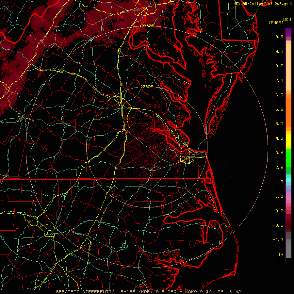Click the 1.0 scale value

click(279, 197)
